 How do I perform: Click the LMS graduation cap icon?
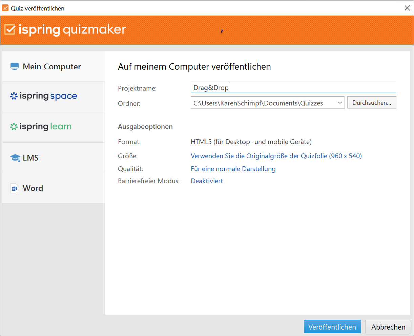coord(15,158)
